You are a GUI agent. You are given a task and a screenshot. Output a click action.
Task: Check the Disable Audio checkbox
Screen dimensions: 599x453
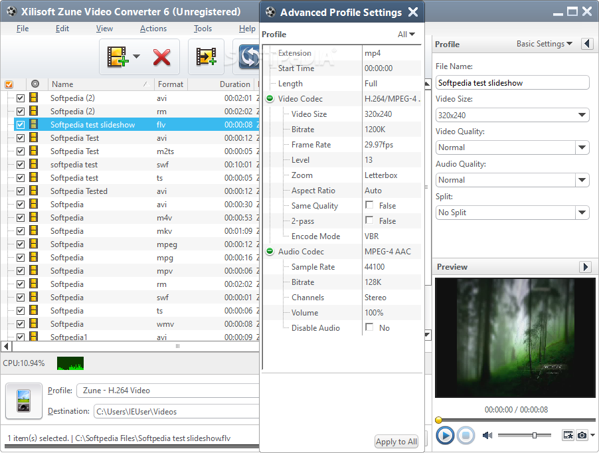pyautogui.click(x=369, y=327)
